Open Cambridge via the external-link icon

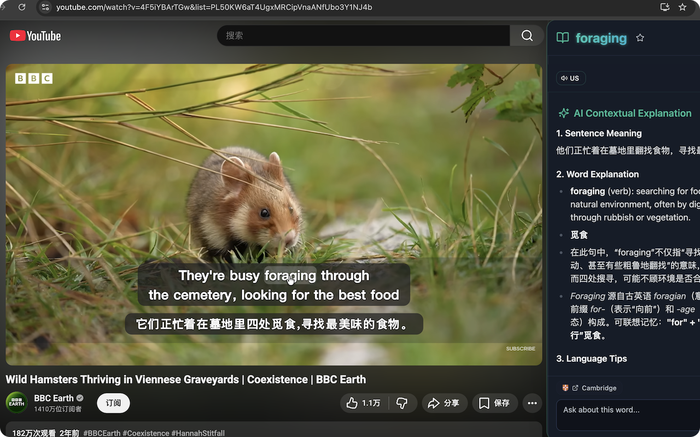575,388
